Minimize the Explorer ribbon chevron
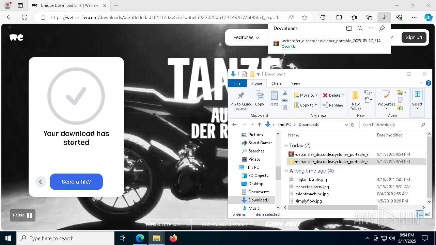The width and height of the screenshot is (436, 245). (x=421, y=83)
